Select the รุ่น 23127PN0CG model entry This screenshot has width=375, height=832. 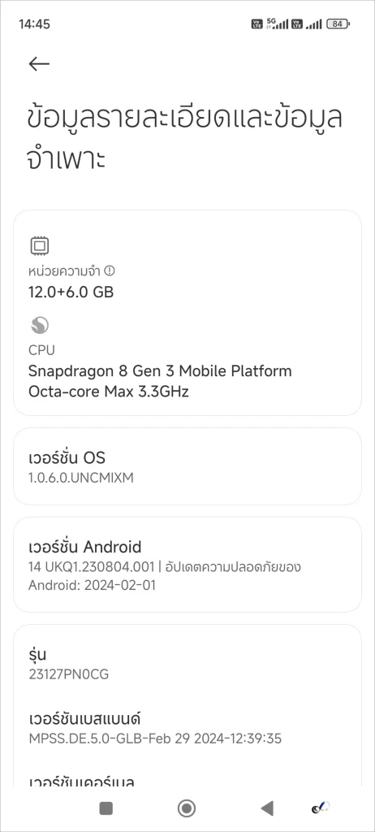(187, 664)
